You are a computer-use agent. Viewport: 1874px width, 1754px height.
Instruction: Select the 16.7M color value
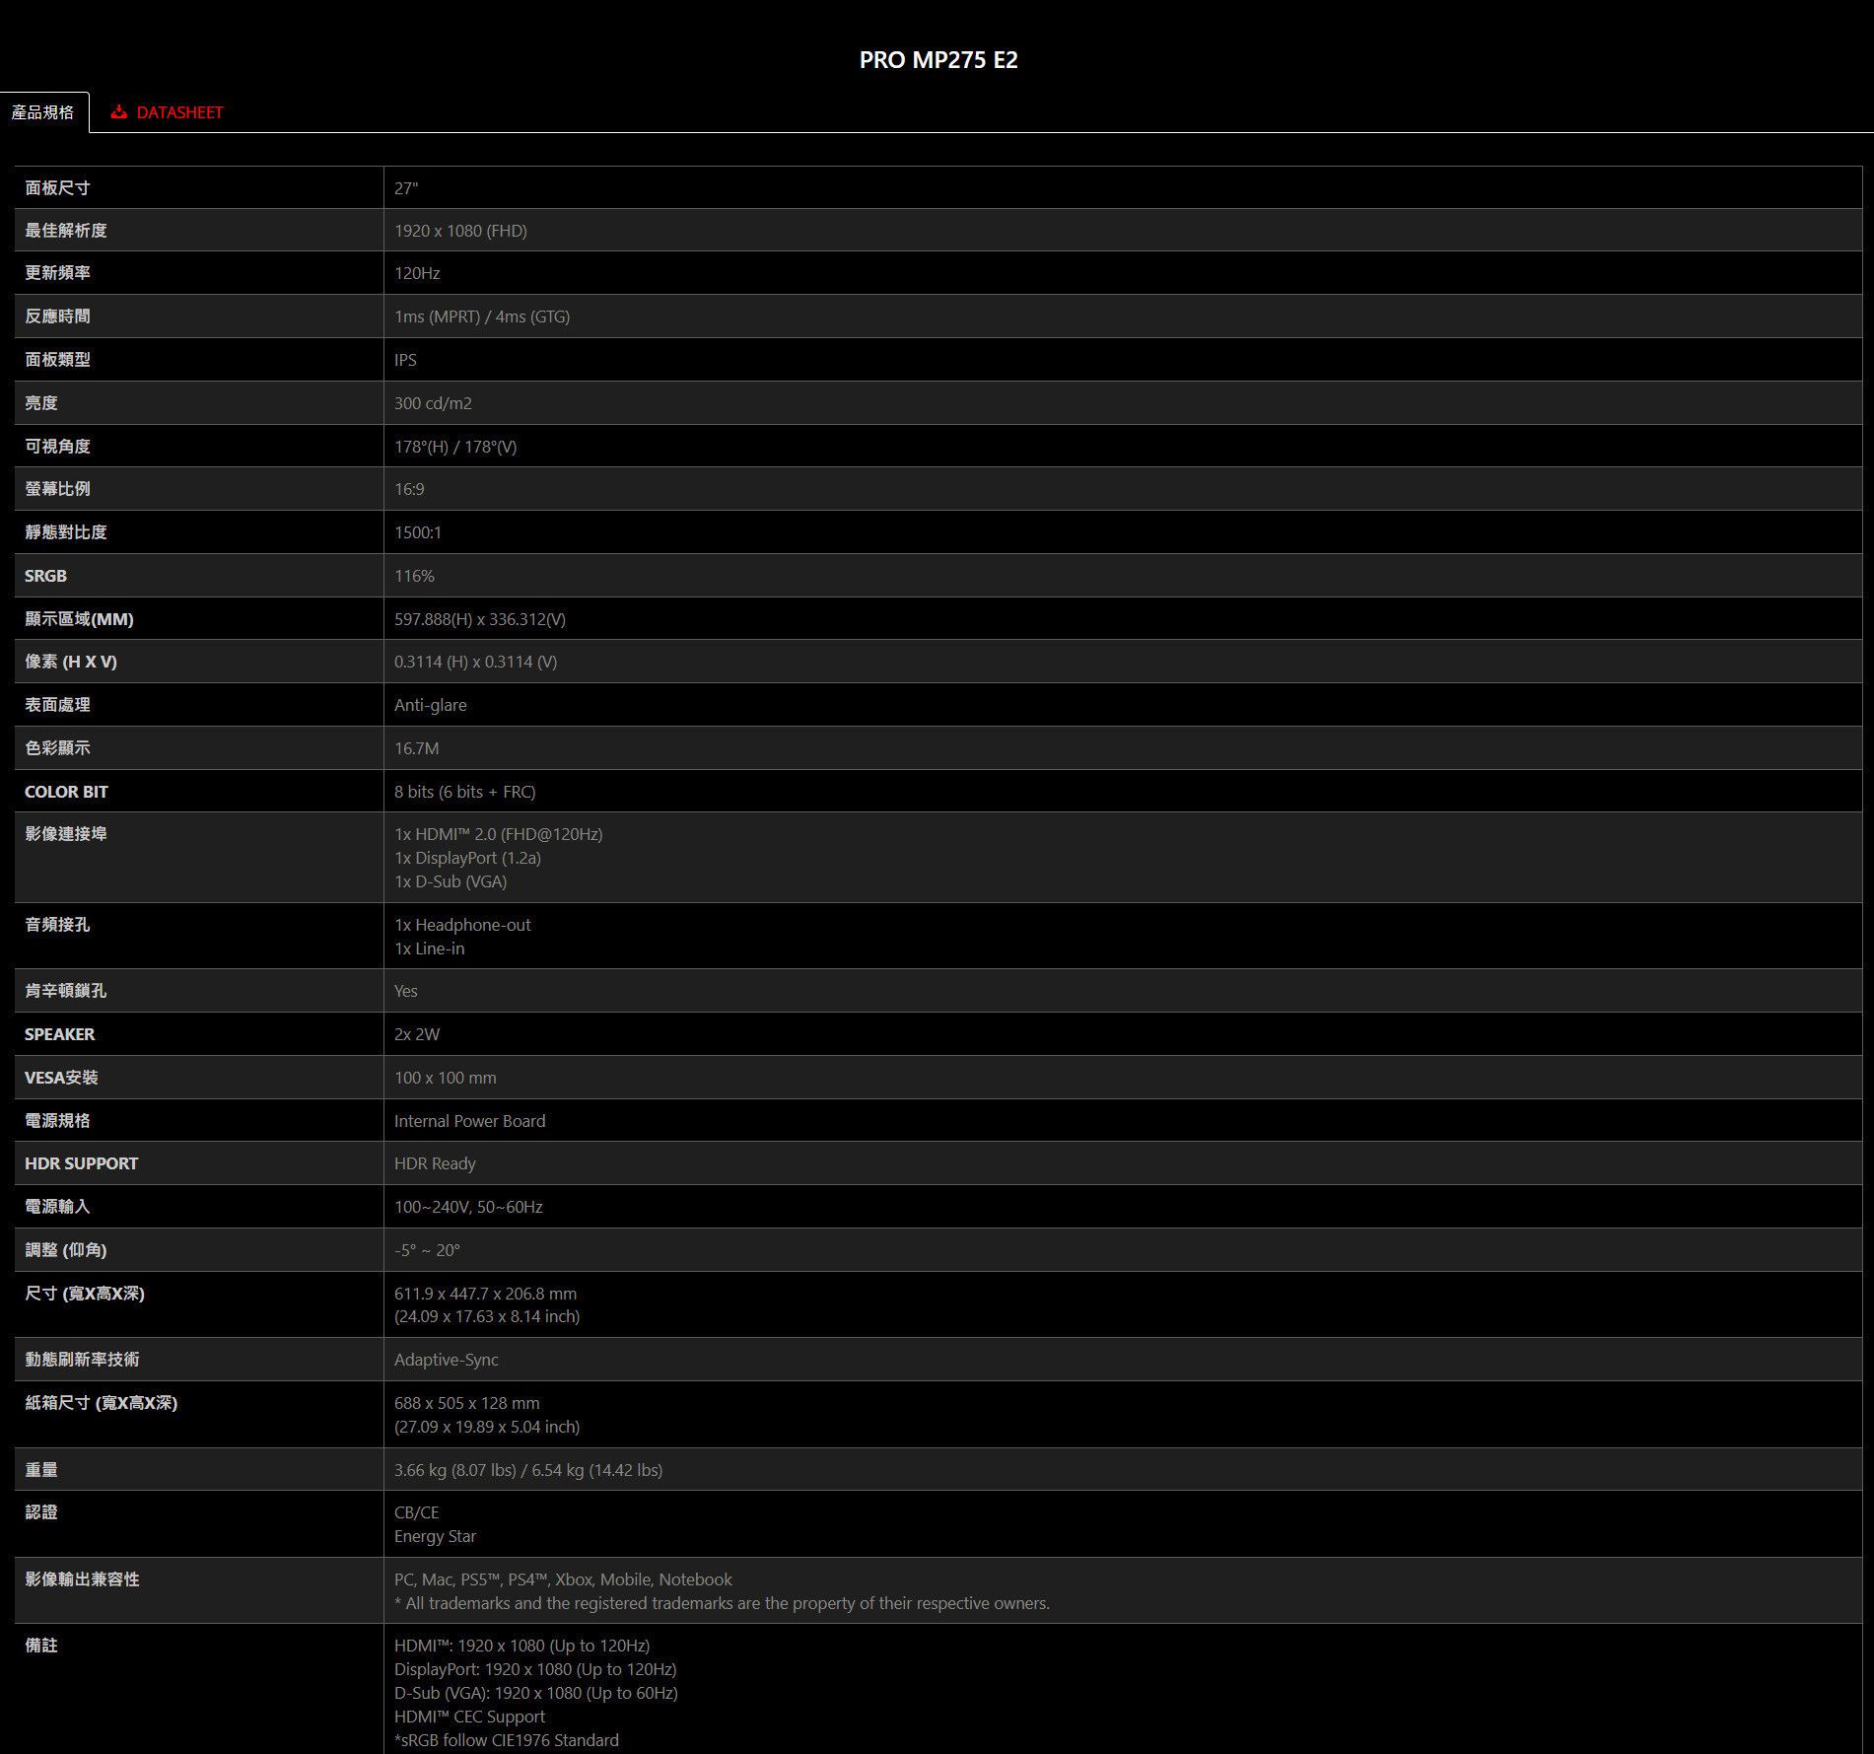pos(417,748)
